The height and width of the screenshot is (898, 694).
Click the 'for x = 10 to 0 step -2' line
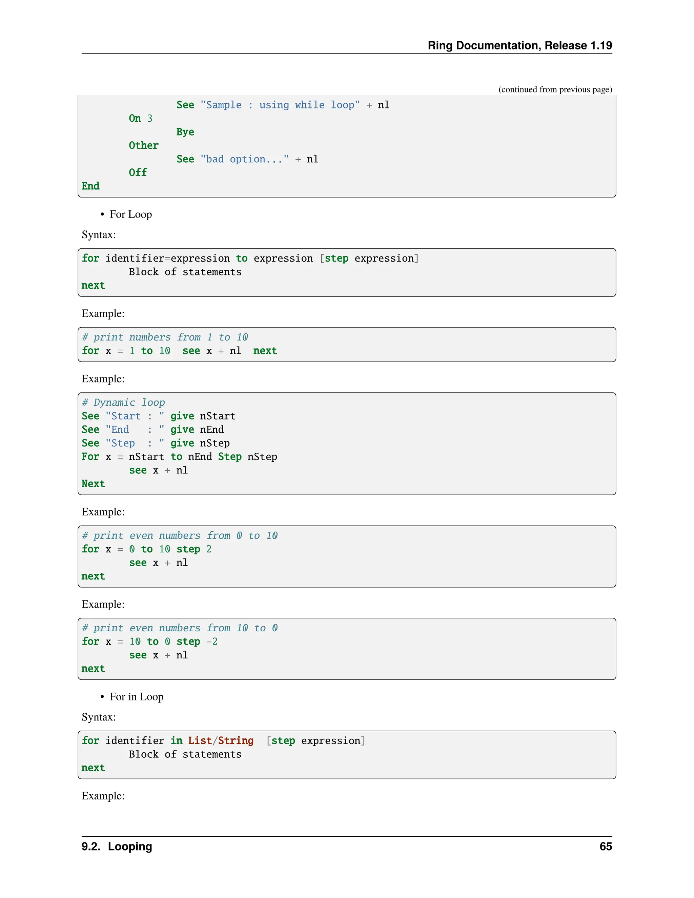(150, 641)
